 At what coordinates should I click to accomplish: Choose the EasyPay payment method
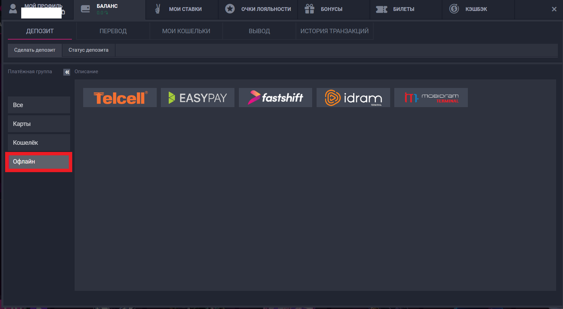point(197,98)
